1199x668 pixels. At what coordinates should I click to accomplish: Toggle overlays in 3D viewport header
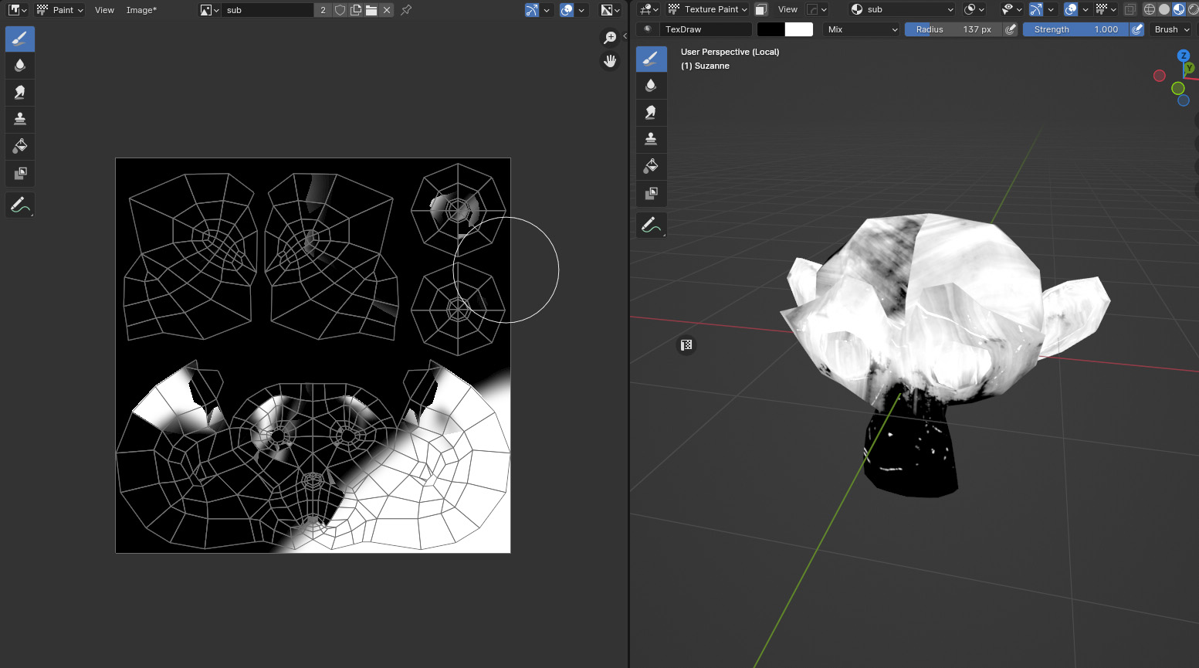pyautogui.click(x=1071, y=9)
